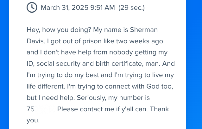Click the blue margin left of the card
Screen dimensions: 202x129
pyautogui.click(x=4, y=64)
